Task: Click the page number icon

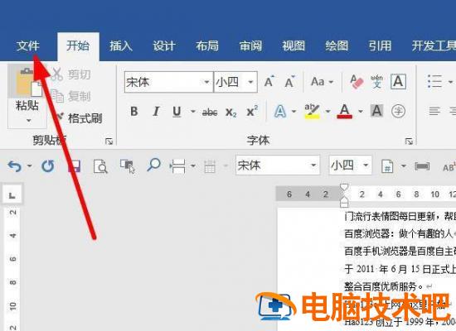Action: pos(387,166)
